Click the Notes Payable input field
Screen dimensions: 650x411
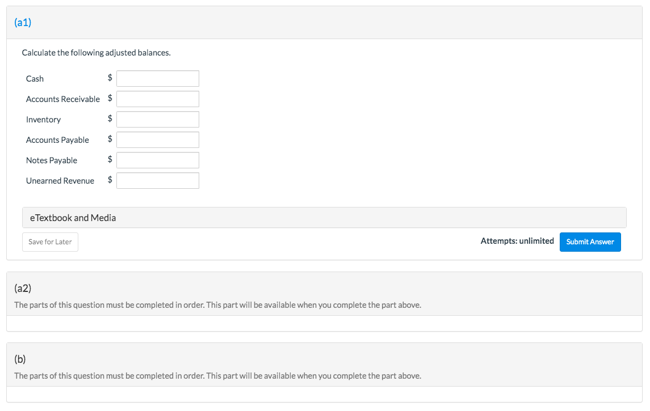point(157,160)
